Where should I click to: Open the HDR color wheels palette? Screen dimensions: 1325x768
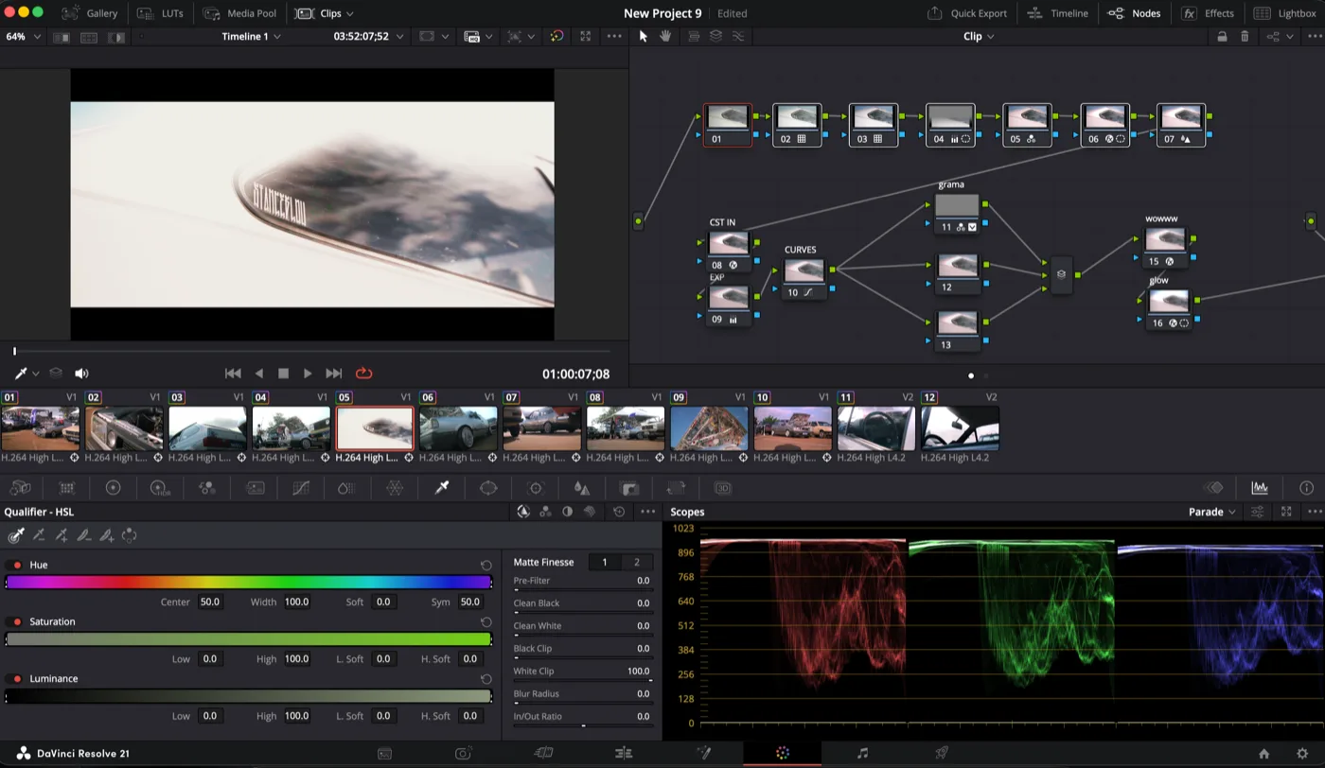[160, 488]
